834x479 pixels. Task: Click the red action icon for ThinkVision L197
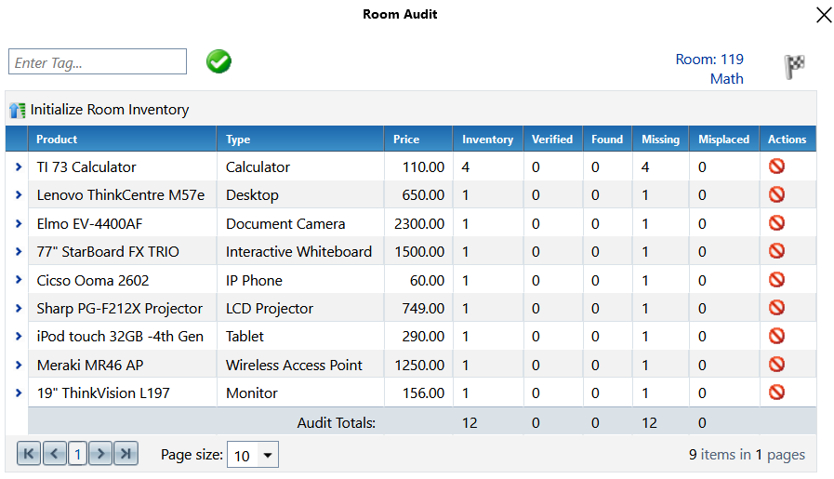[x=776, y=393]
